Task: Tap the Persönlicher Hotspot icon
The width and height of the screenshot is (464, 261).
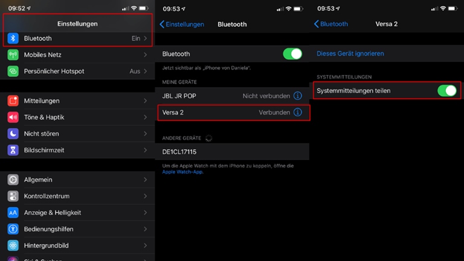Action: tap(13, 71)
